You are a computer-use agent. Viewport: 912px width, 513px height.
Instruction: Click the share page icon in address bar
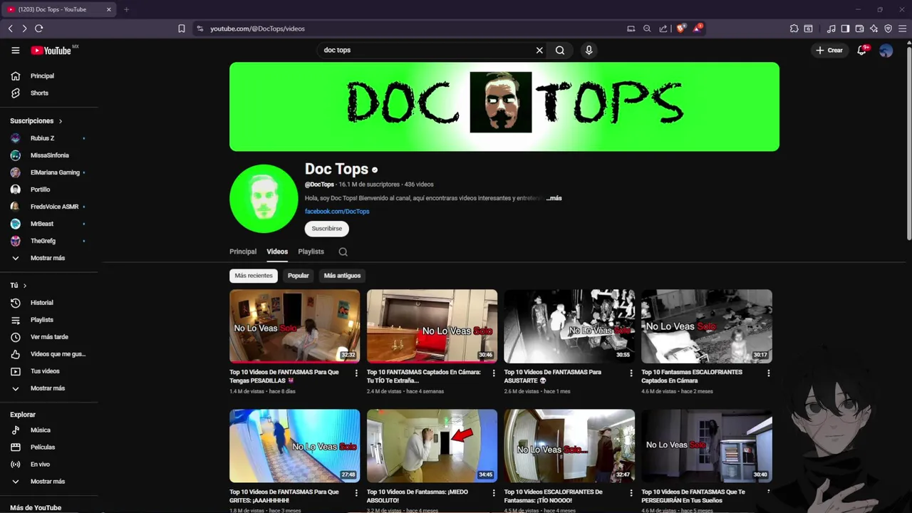pyautogui.click(x=663, y=28)
